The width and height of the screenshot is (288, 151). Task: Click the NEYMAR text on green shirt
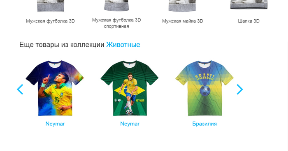click(140, 101)
